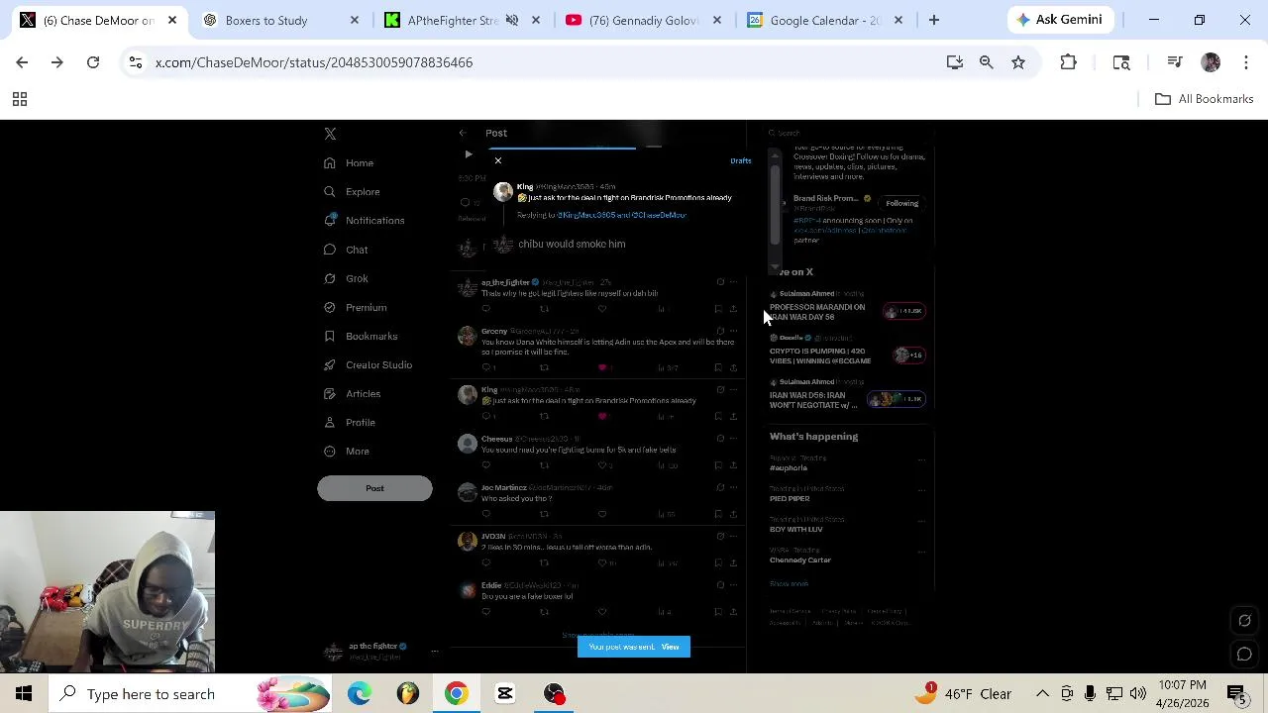Viewport: 1268px width, 713px height.
Task: Share the Eddie reply
Action: pos(733,612)
